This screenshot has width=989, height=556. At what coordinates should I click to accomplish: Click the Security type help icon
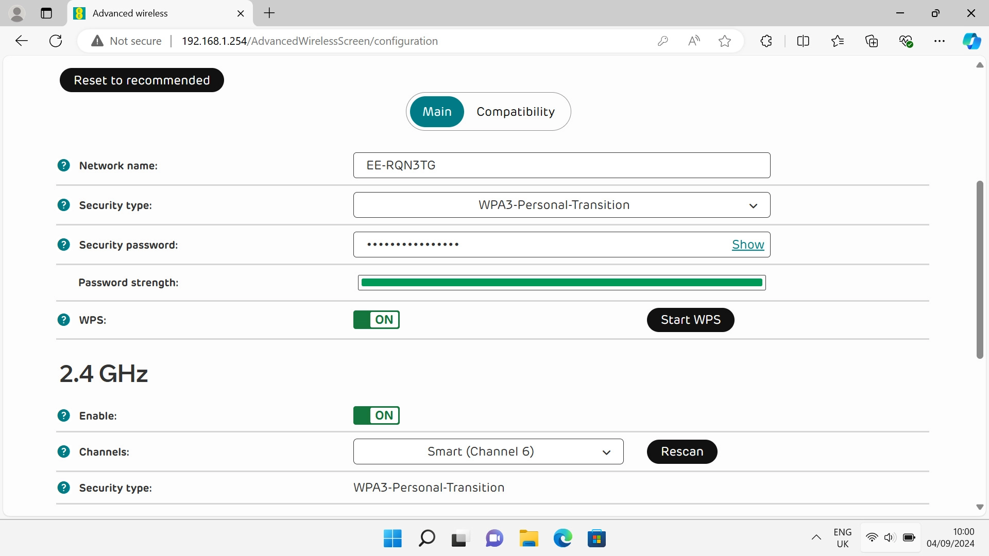point(63,204)
